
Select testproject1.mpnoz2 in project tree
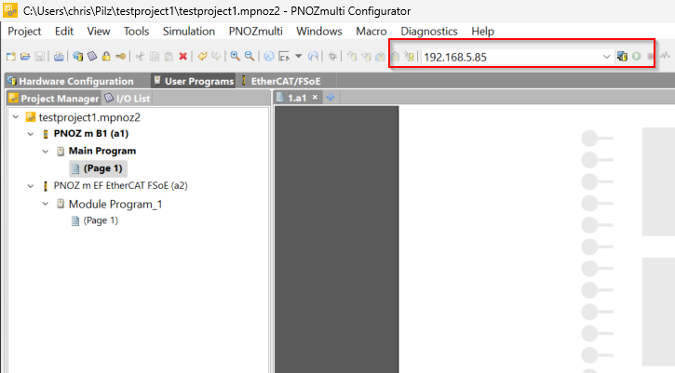(x=89, y=117)
